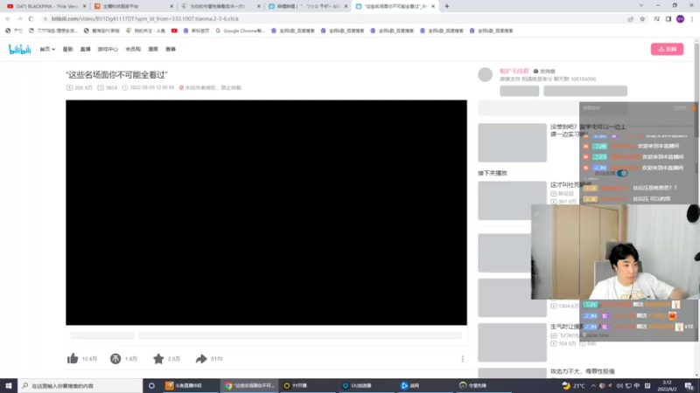Switch to the BLACKPINK YouTube tab
This screenshot has width=700, height=393.
(x=46, y=6)
